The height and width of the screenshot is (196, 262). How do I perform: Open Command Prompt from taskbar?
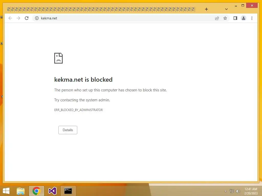(68, 191)
